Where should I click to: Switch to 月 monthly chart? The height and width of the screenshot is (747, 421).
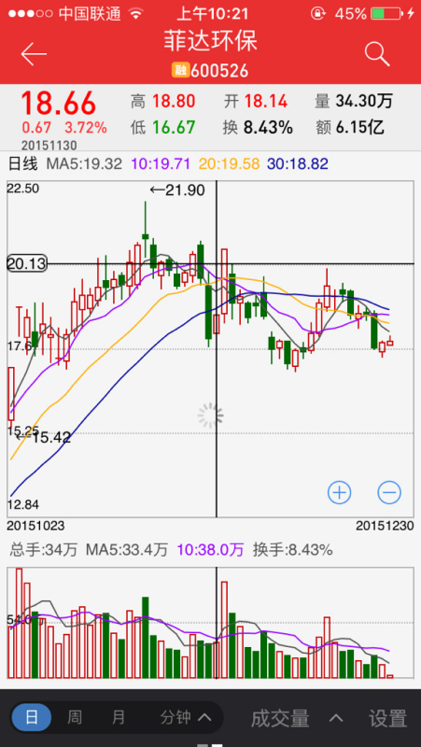pyautogui.click(x=119, y=717)
